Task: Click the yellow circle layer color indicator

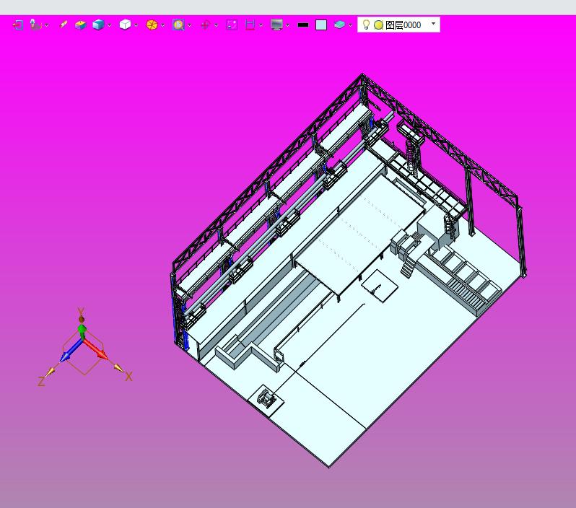Action: pyautogui.click(x=378, y=25)
